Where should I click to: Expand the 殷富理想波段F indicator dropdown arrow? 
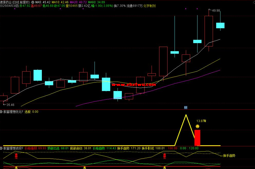click(x=2, y=148)
